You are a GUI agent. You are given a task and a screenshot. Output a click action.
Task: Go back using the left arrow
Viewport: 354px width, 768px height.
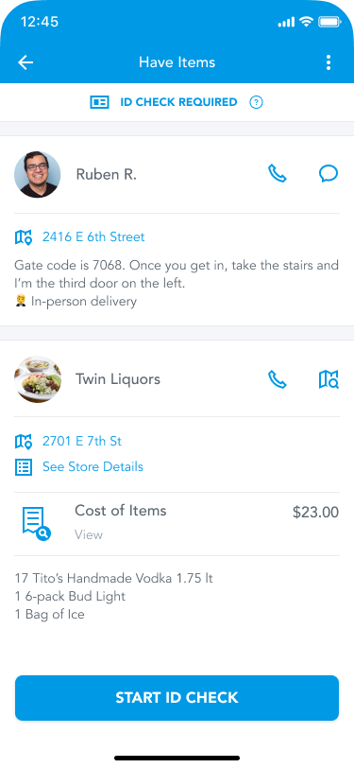[x=25, y=62]
